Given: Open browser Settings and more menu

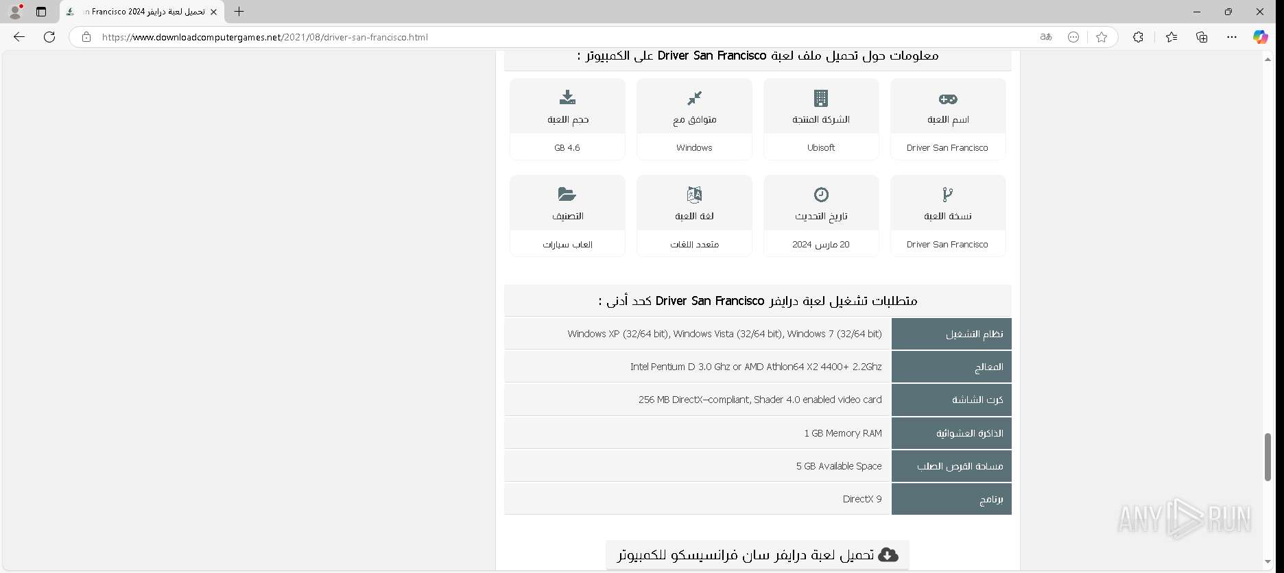Looking at the screenshot, I should (x=1232, y=37).
